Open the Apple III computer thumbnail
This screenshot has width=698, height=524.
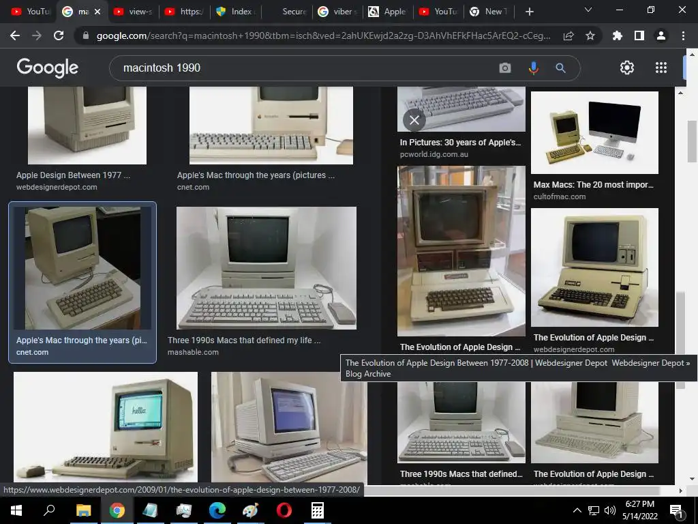pos(594,267)
